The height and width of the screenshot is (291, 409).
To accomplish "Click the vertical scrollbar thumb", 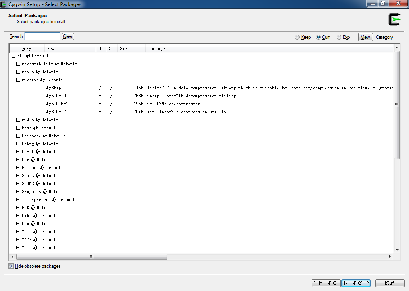I will pyautogui.click(x=397, y=105).
